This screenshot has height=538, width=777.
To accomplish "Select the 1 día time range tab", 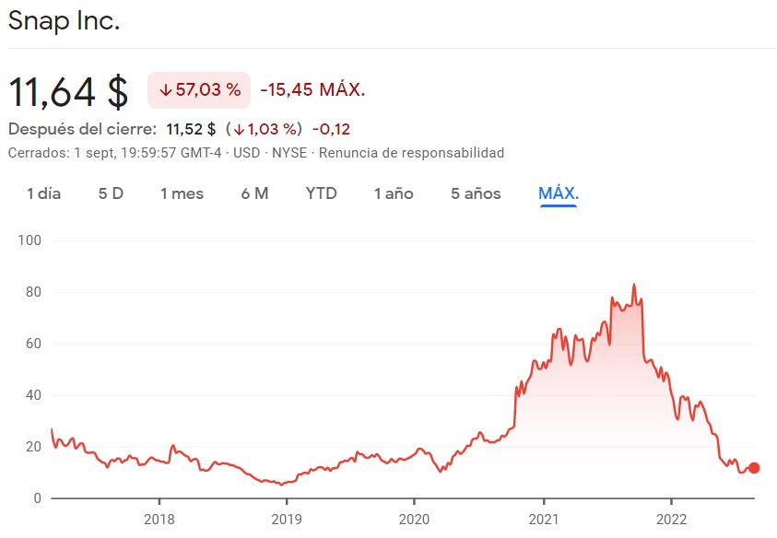I will coord(43,193).
